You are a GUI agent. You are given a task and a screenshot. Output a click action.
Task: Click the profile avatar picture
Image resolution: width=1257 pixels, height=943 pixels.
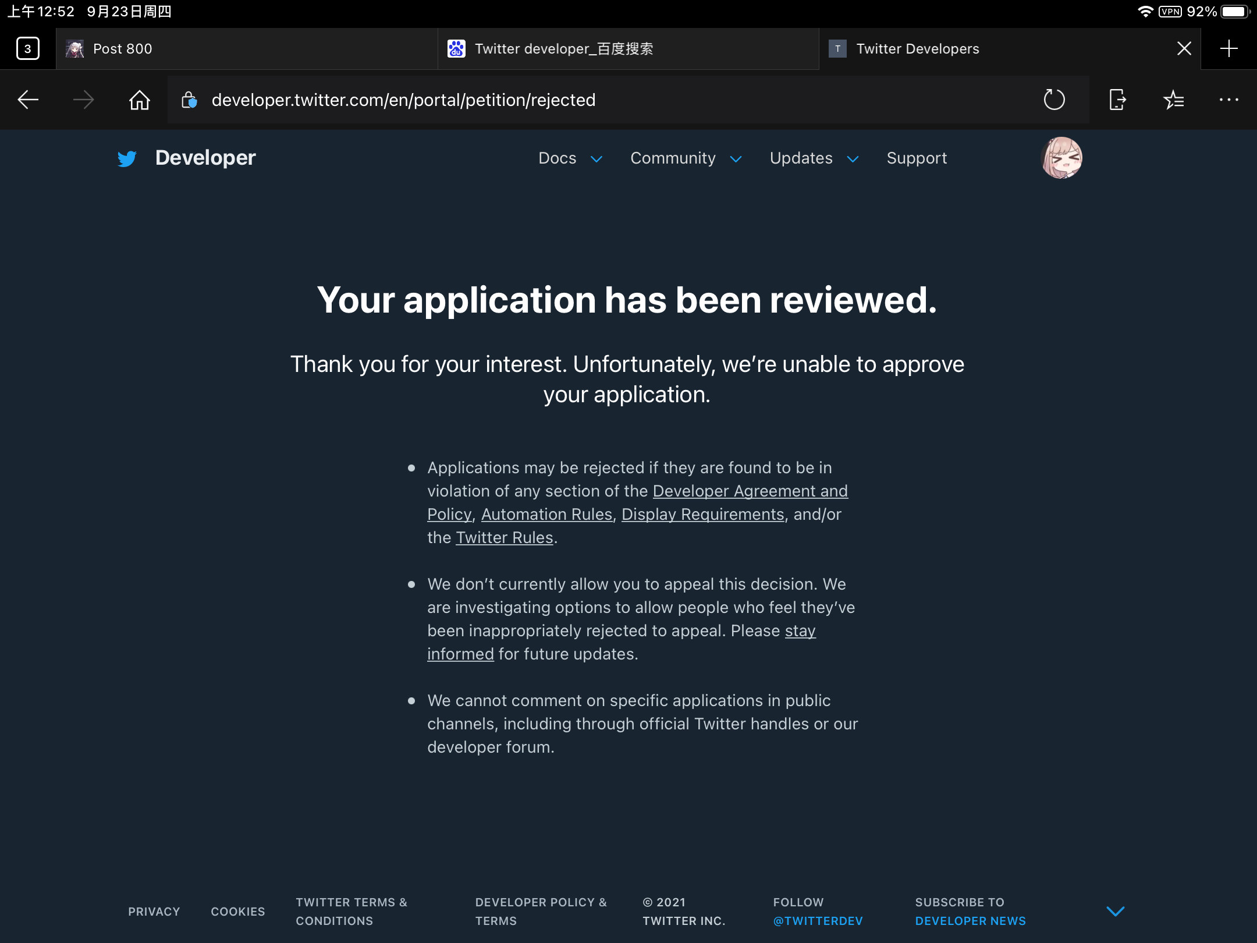1061,158
